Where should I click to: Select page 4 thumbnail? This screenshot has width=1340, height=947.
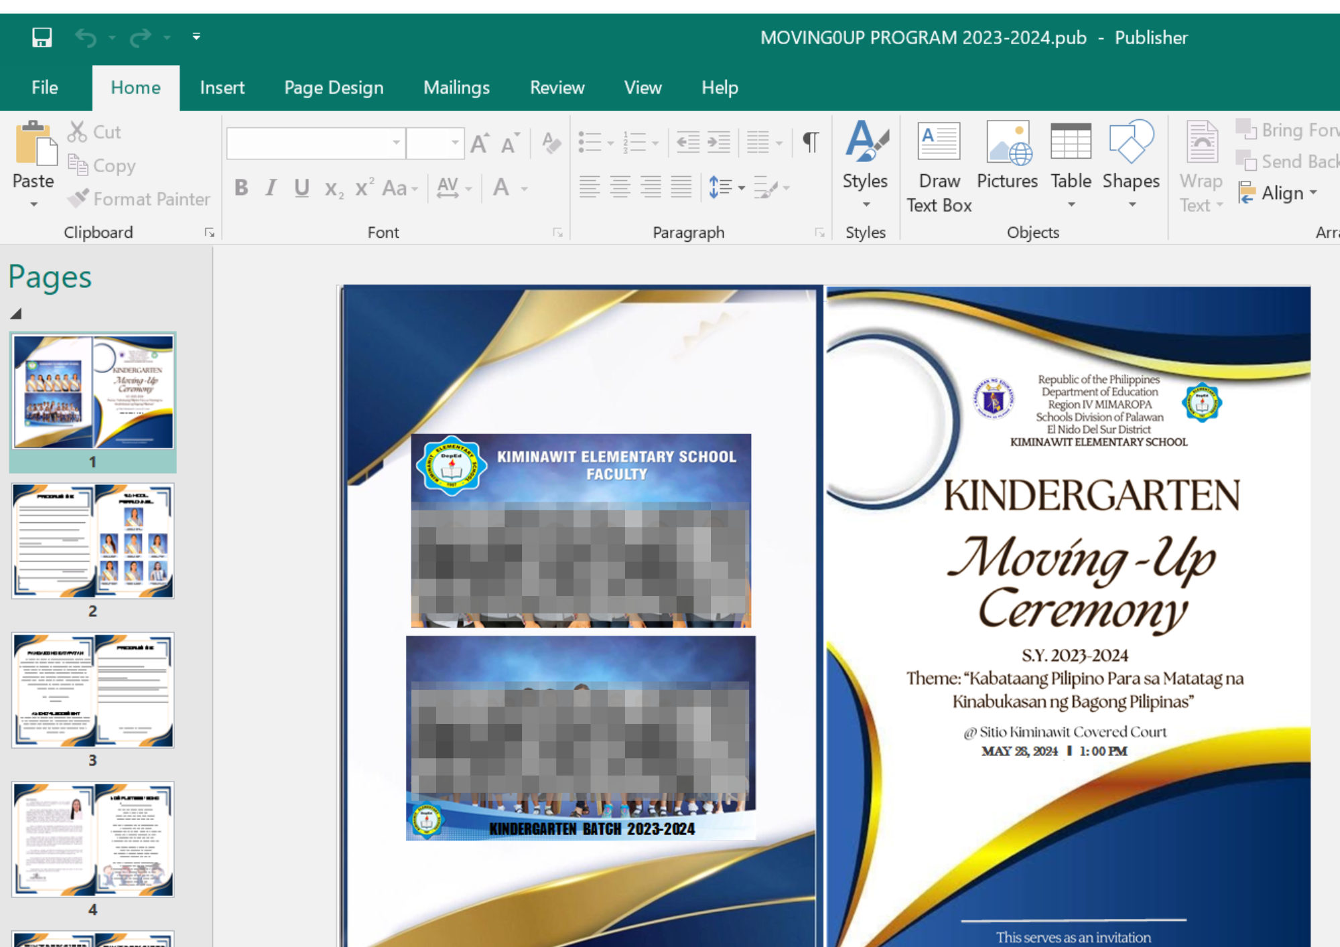click(93, 839)
